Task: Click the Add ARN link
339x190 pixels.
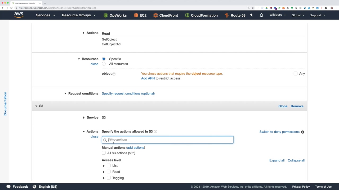Action: [148, 78]
